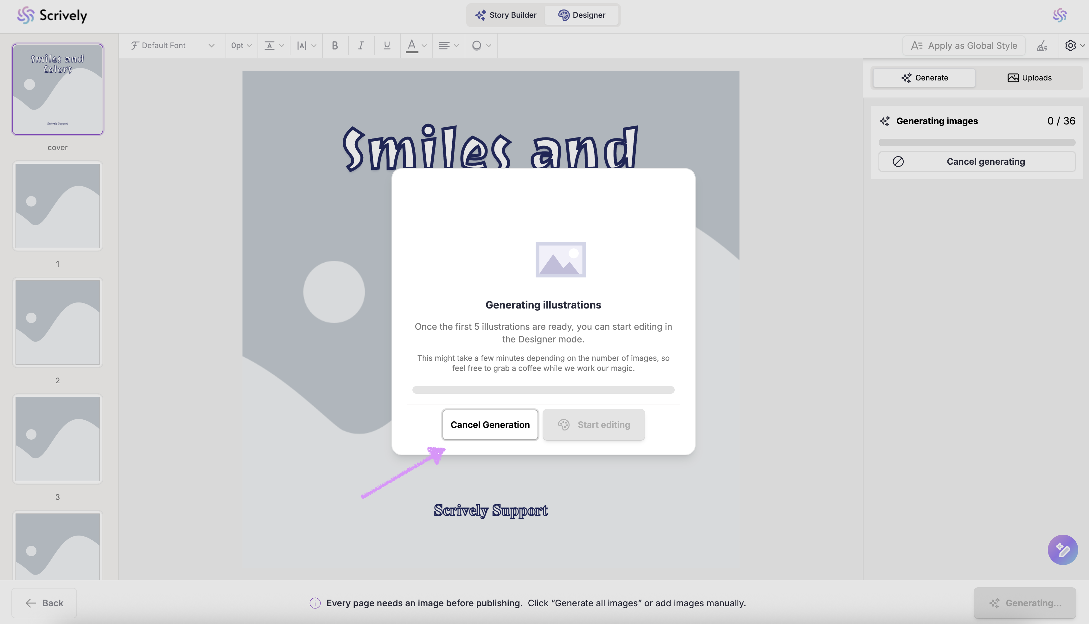Go back using the Back button

coord(44,603)
